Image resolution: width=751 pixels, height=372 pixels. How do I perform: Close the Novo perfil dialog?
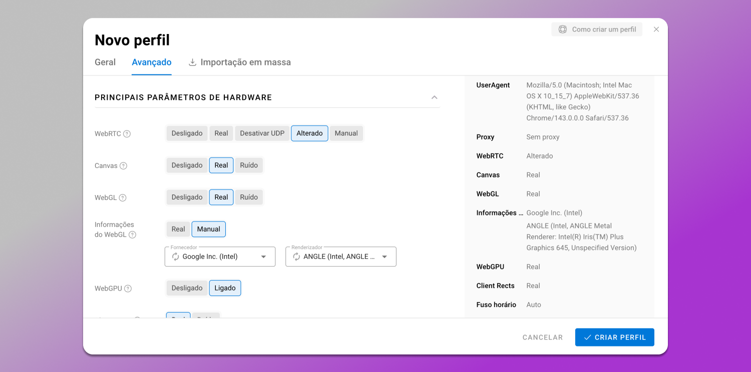656,29
